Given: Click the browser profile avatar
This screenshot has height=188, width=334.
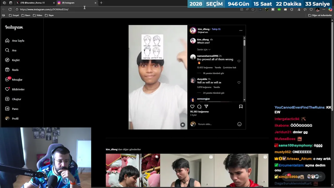Looking at the screenshot, I should [317, 9].
